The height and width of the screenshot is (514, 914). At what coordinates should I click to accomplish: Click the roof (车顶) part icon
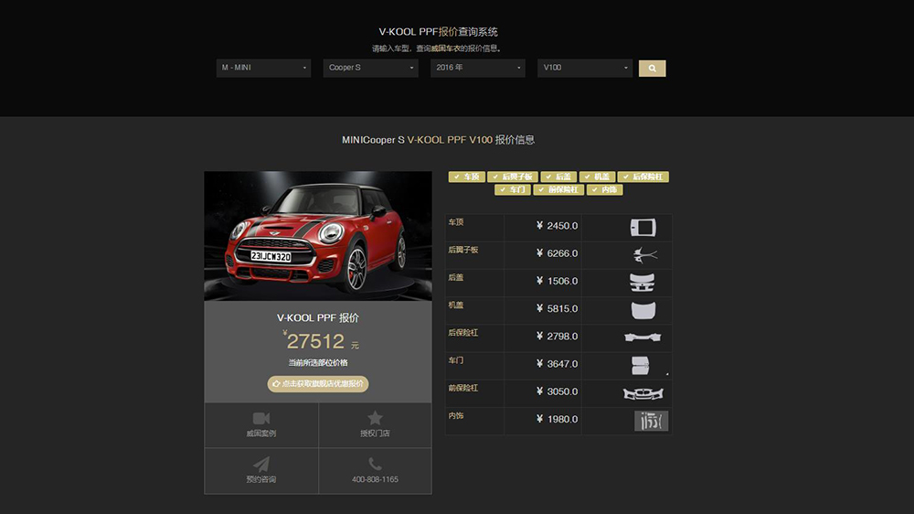(643, 228)
